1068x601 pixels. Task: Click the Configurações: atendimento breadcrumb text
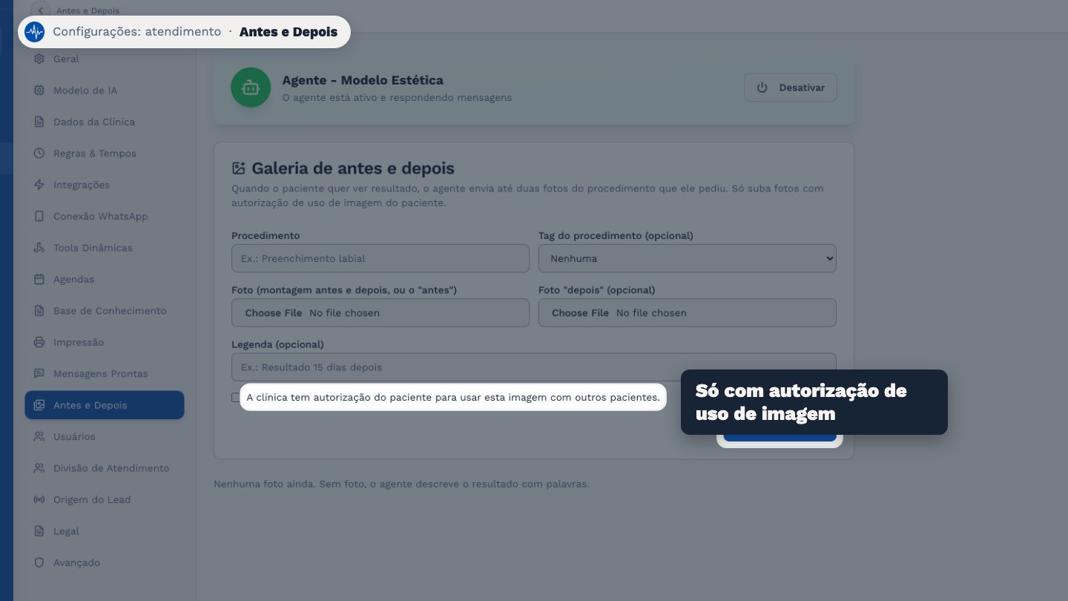(x=136, y=32)
